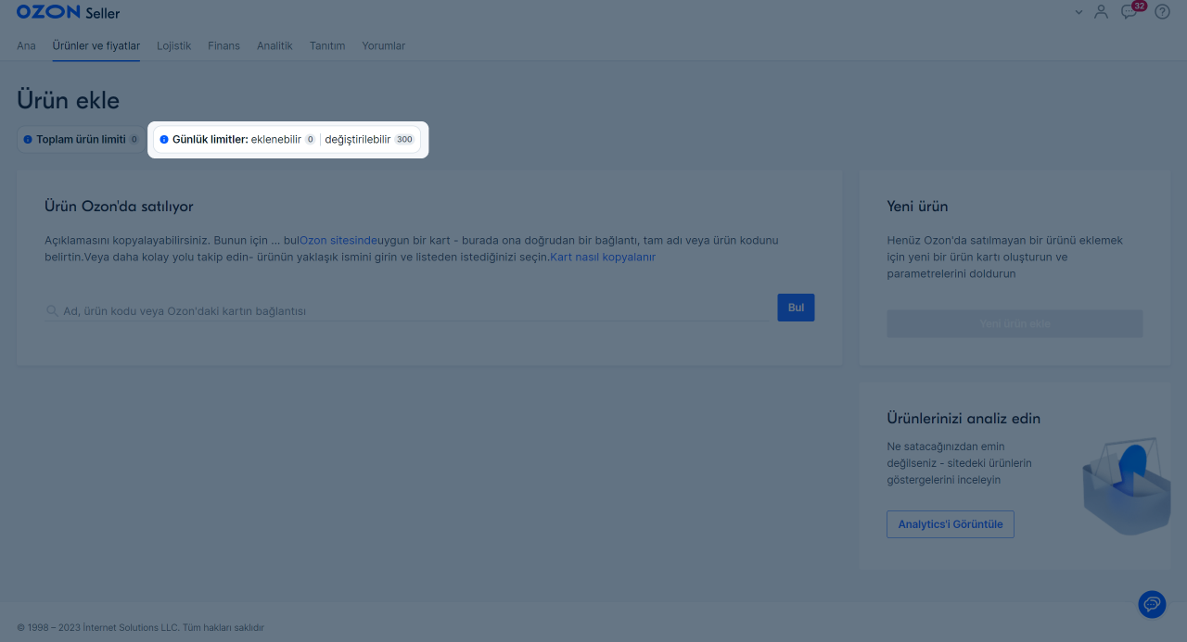Select the Ürünler ve fiyatlar tab
1187x642 pixels.
click(96, 45)
